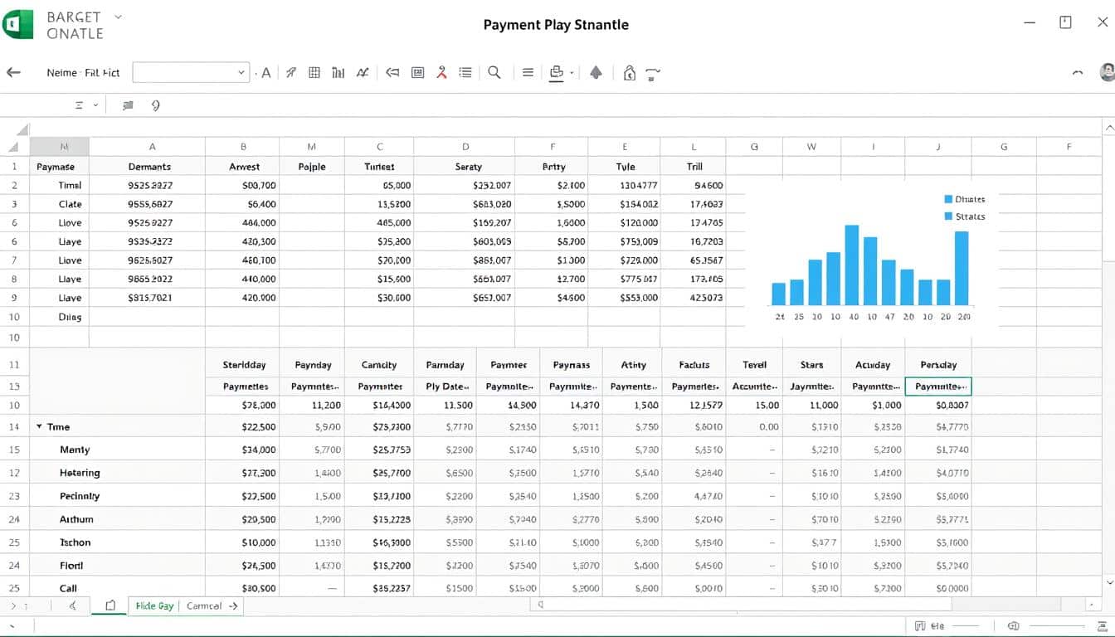Click cell value $34,000

pyautogui.click(x=259, y=450)
